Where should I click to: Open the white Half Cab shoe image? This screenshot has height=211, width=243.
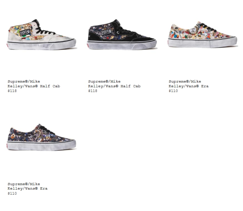coord(42,34)
